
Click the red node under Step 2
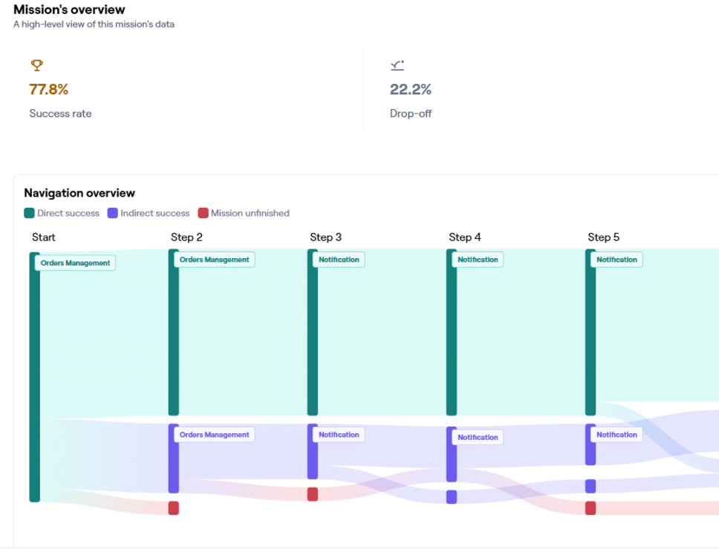point(174,508)
